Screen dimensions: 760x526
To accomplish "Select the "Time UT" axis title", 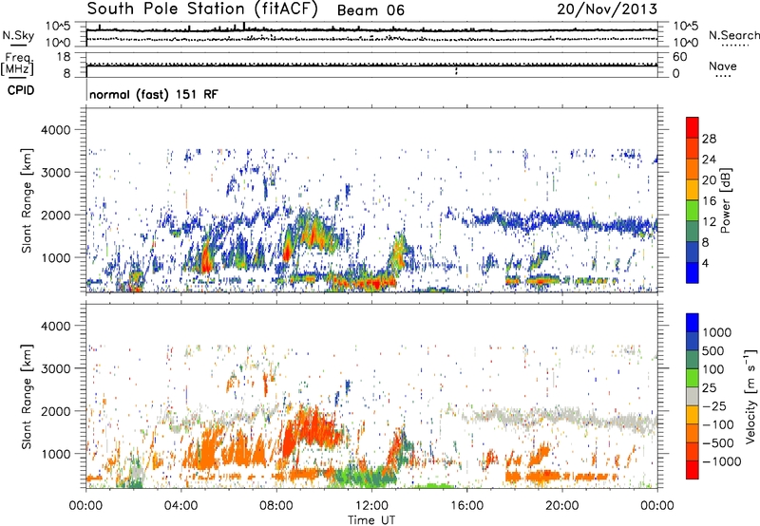I will click(x=371, y=520).
